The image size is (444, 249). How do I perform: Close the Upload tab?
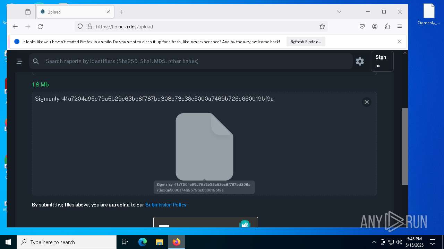pos(108,12)
